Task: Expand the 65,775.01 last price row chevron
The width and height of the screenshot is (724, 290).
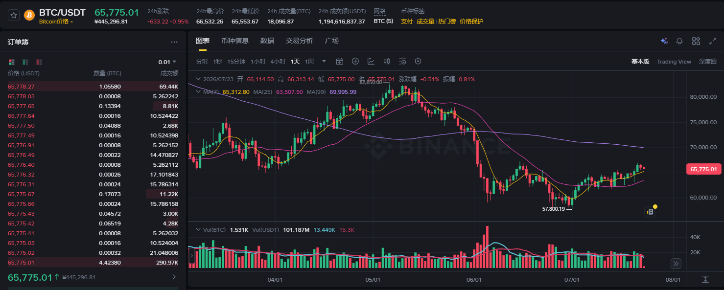Action: pos(175,277)
